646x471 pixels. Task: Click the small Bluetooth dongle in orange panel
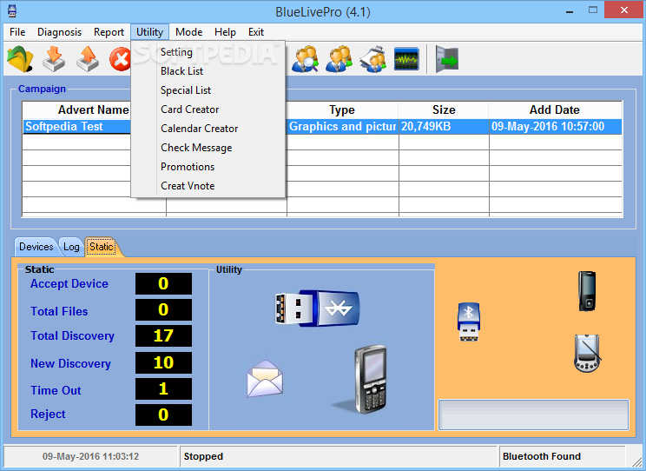(468, 322)
